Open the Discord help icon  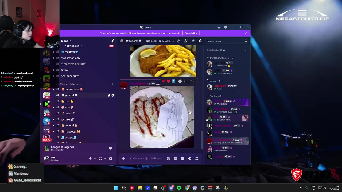click(x=226, y=27)
